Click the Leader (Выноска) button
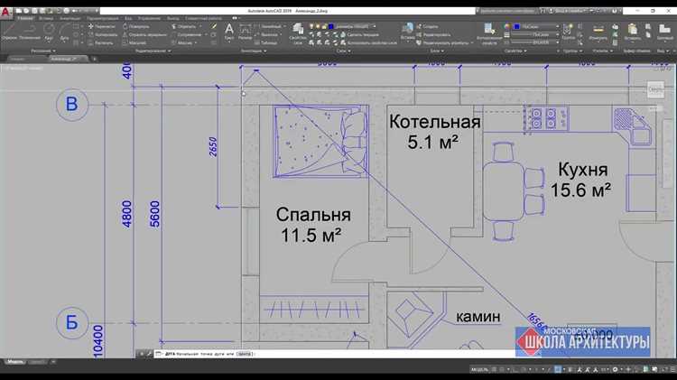 (268, 34)
